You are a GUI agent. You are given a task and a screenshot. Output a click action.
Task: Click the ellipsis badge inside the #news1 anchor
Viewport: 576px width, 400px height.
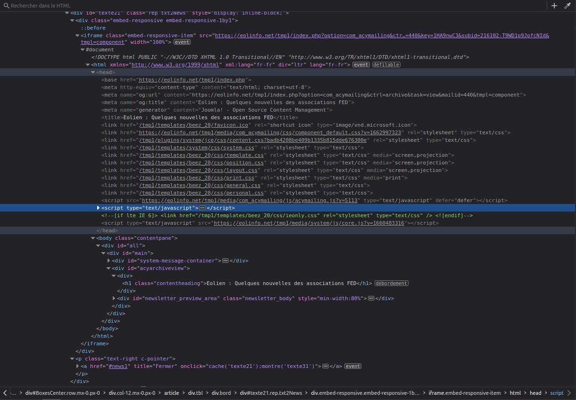pos(325,366)
